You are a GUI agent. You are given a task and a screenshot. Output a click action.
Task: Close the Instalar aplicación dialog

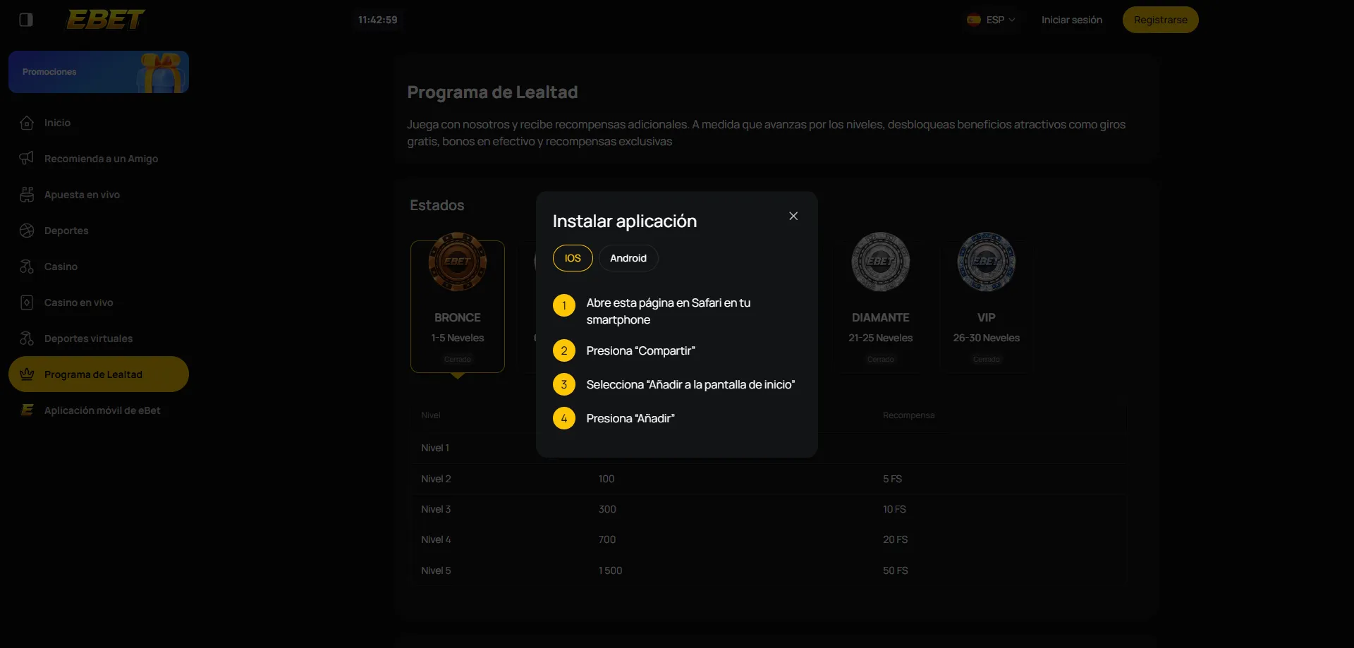coord(793,216)
